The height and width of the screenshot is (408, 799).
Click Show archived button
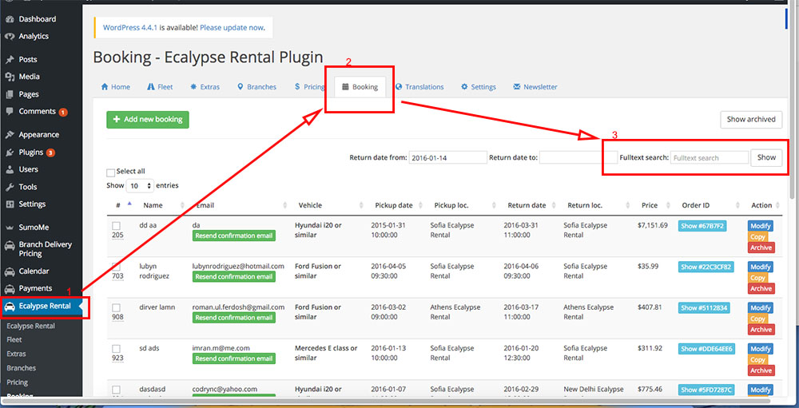point(751,119)
